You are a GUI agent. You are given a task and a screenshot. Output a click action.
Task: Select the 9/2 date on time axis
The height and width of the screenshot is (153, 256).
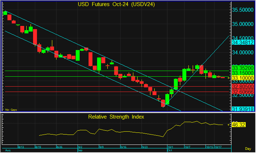pos(79,147)
